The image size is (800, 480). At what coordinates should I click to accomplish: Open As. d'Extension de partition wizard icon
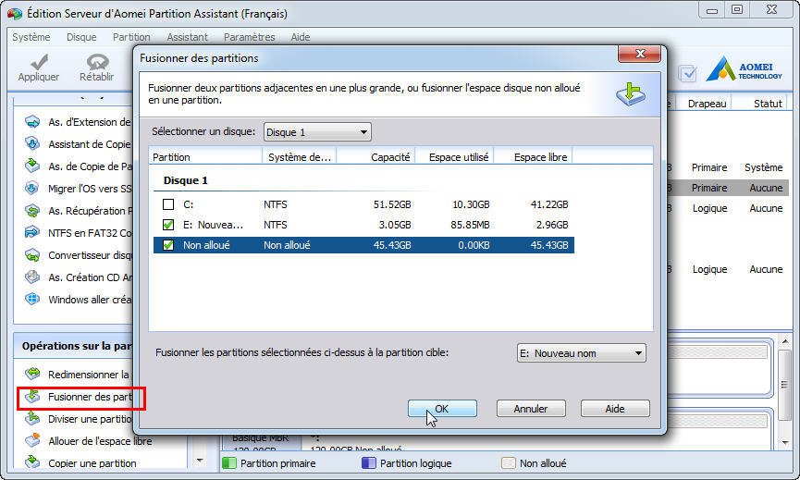pos(32,122)
